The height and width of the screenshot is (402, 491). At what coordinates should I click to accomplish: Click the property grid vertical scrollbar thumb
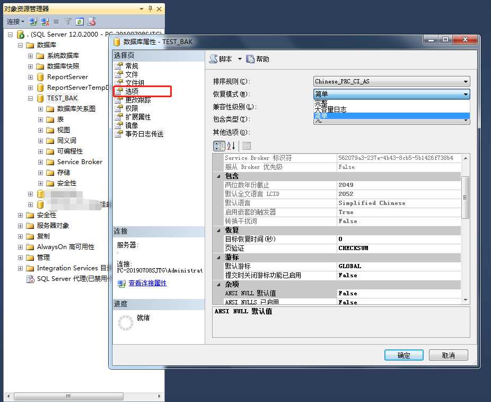tap(466, 197)
